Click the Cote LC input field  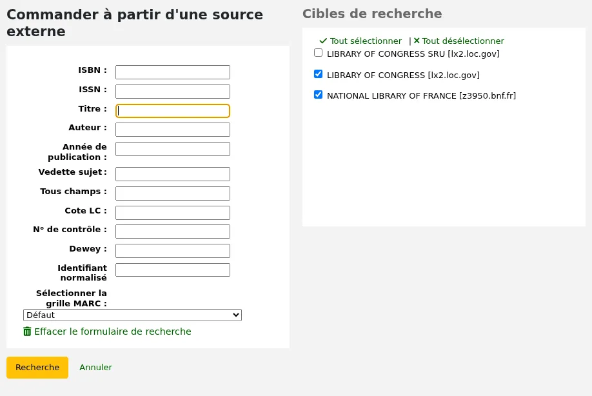[173, 213]
